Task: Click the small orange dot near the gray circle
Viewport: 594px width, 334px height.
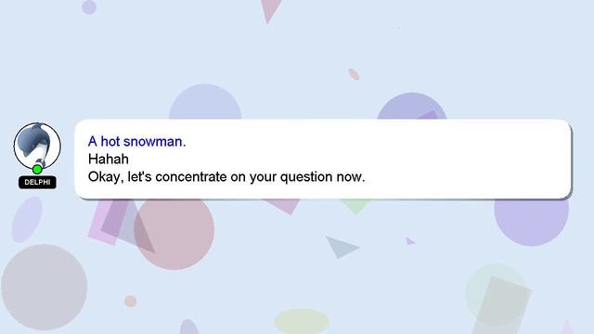Action: coord(130,302)
